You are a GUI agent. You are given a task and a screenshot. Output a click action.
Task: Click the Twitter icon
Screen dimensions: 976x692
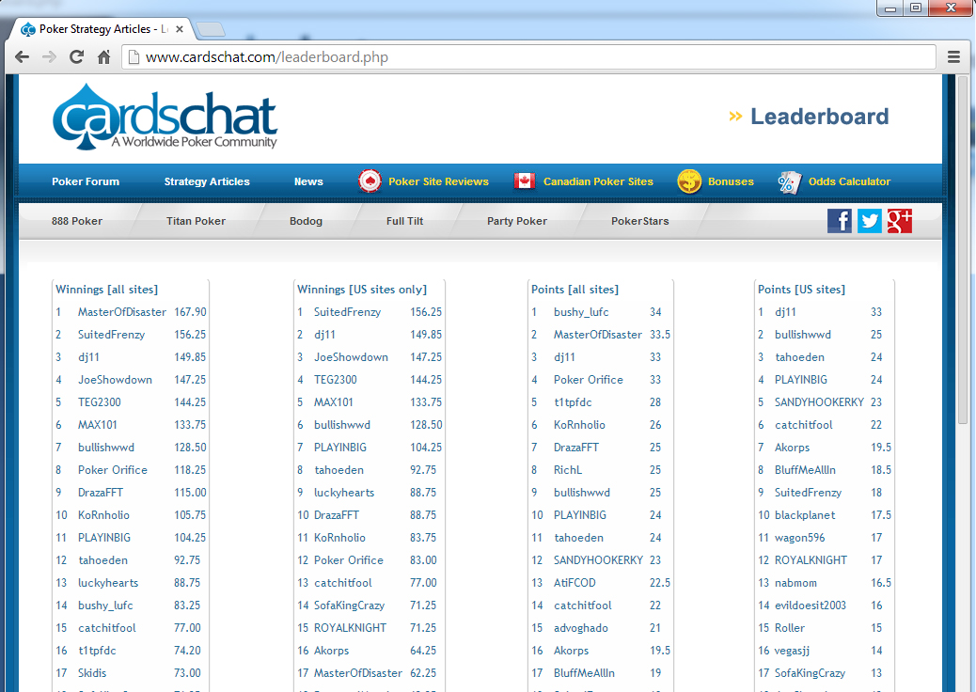(x=870, y=221)
